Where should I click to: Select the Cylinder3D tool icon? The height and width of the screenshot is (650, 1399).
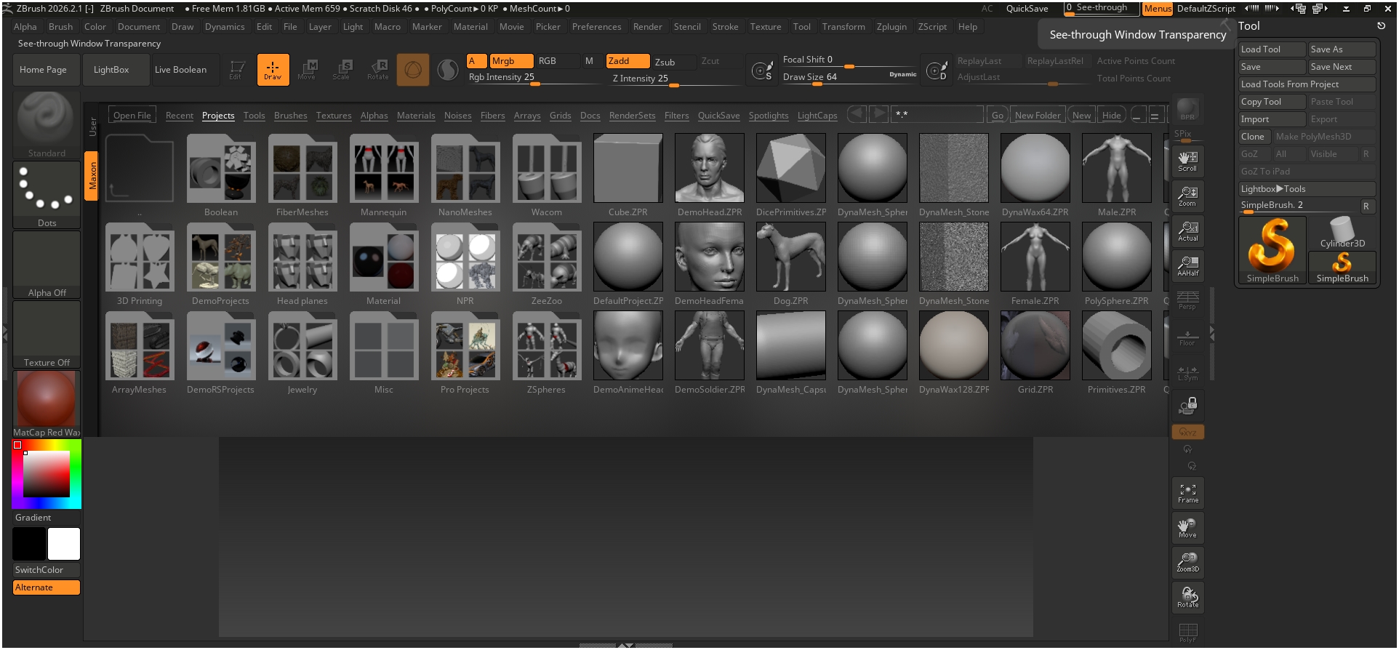[1342, 233]
